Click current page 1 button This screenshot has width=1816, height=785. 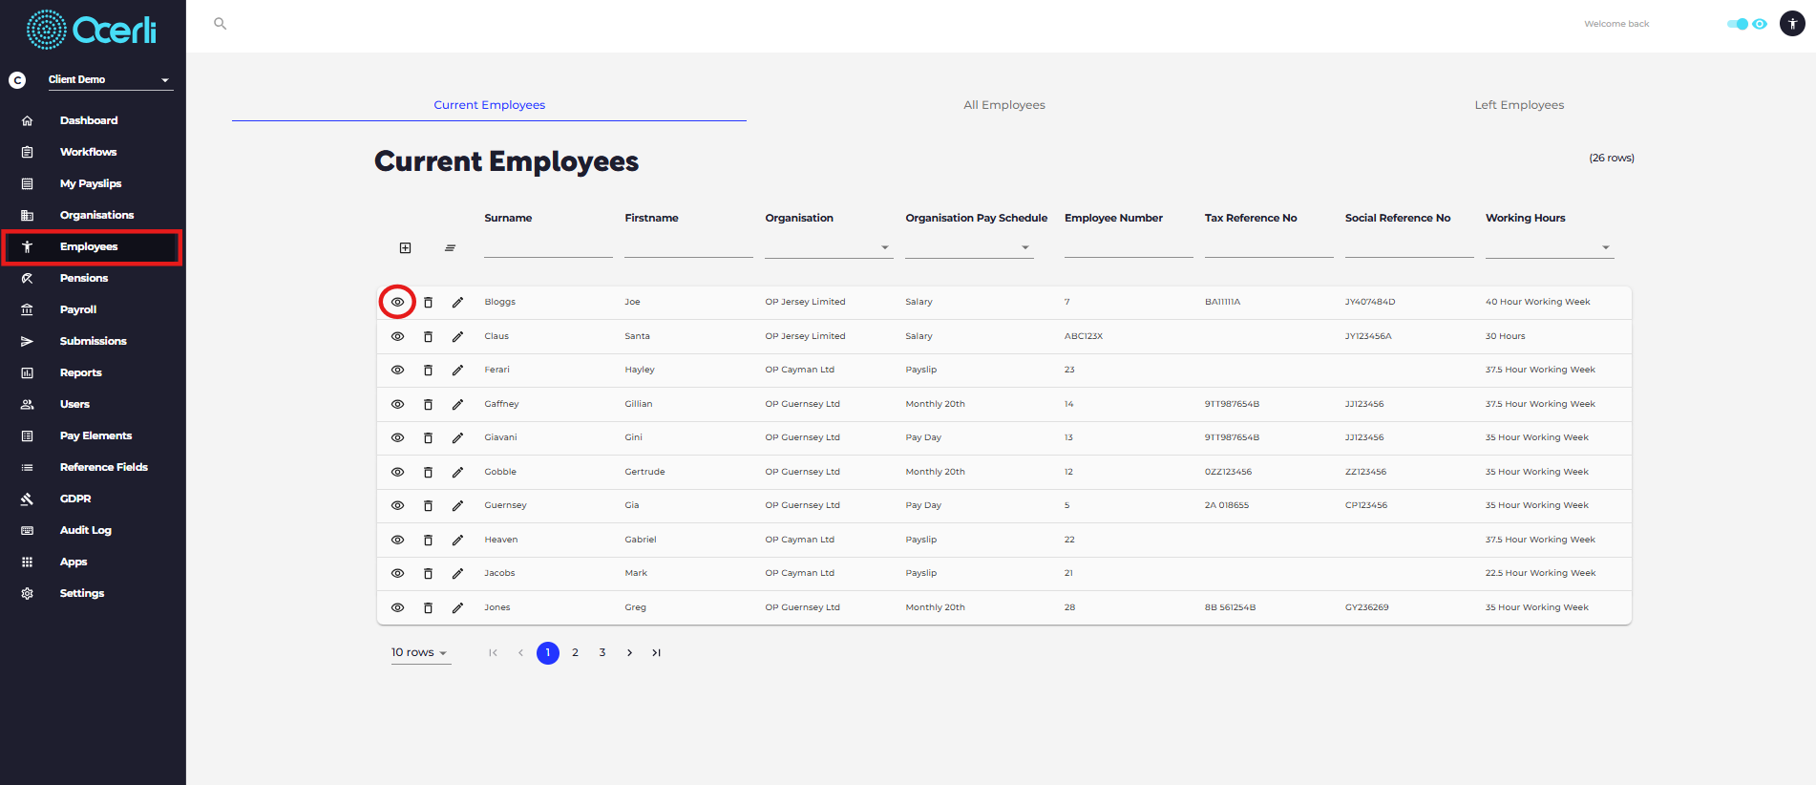tap(548, 652)
